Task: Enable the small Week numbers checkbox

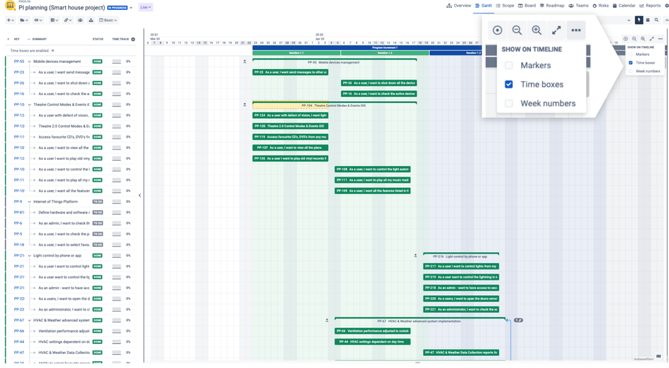Action: coord(631,71)
